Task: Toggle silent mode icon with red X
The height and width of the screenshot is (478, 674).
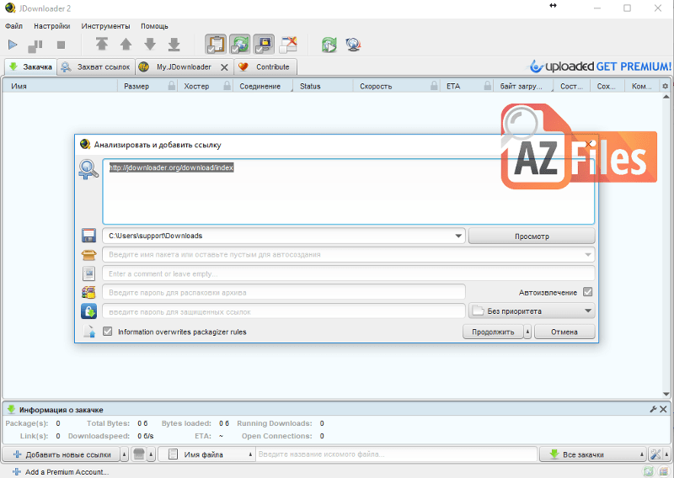Action: (288, 45)
